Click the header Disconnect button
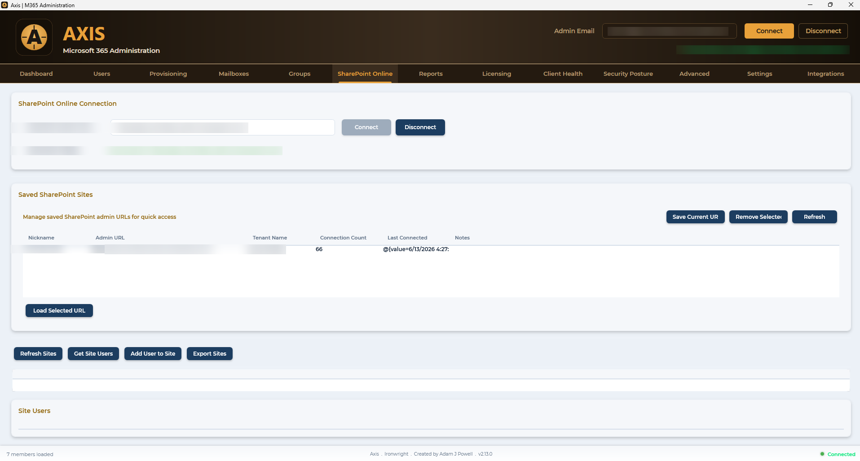The image size is (860, 461). click(x=823, y=31)
